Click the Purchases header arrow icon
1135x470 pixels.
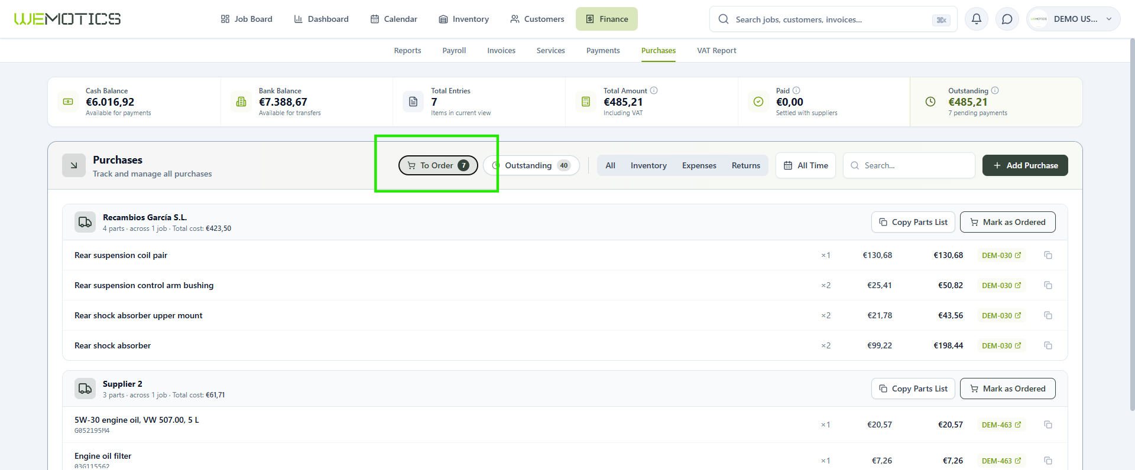pyautogui.click(x=74, y=165)
